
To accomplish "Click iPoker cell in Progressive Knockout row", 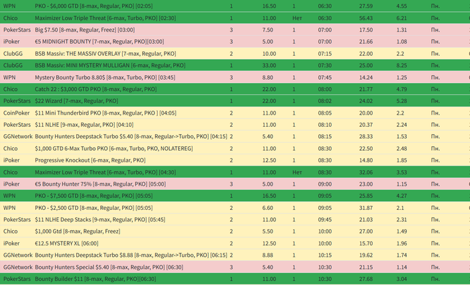I will [11, 160].
